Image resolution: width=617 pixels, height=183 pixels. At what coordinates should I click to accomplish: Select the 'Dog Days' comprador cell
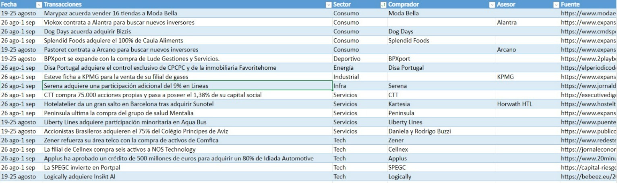pyautogui.click(x=441, y=31)
